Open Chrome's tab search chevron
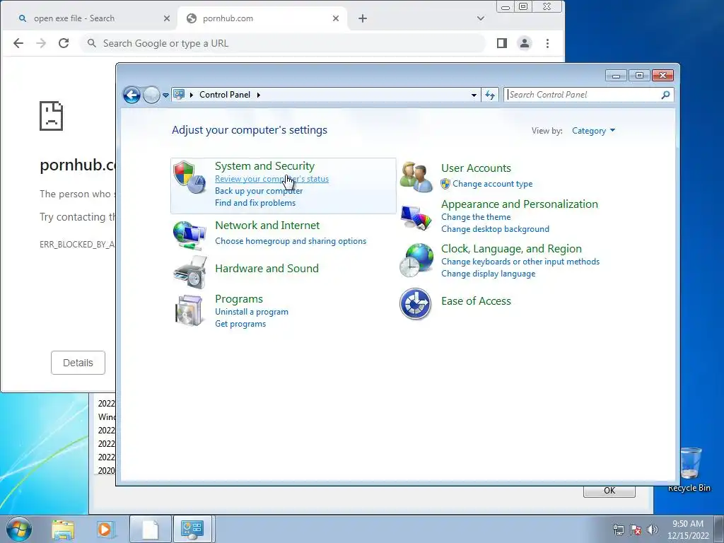Image resolution: width=724 pixels, height=543 pixels. pyautogui.click(x=481, y=18)
